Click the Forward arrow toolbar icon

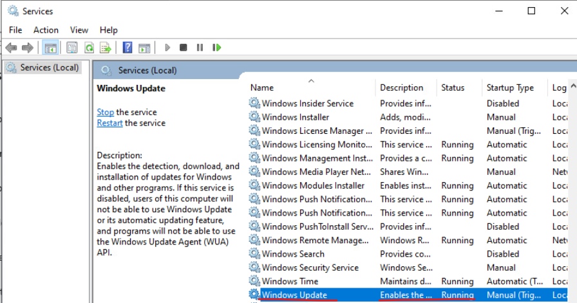click(x=28, y=48)
